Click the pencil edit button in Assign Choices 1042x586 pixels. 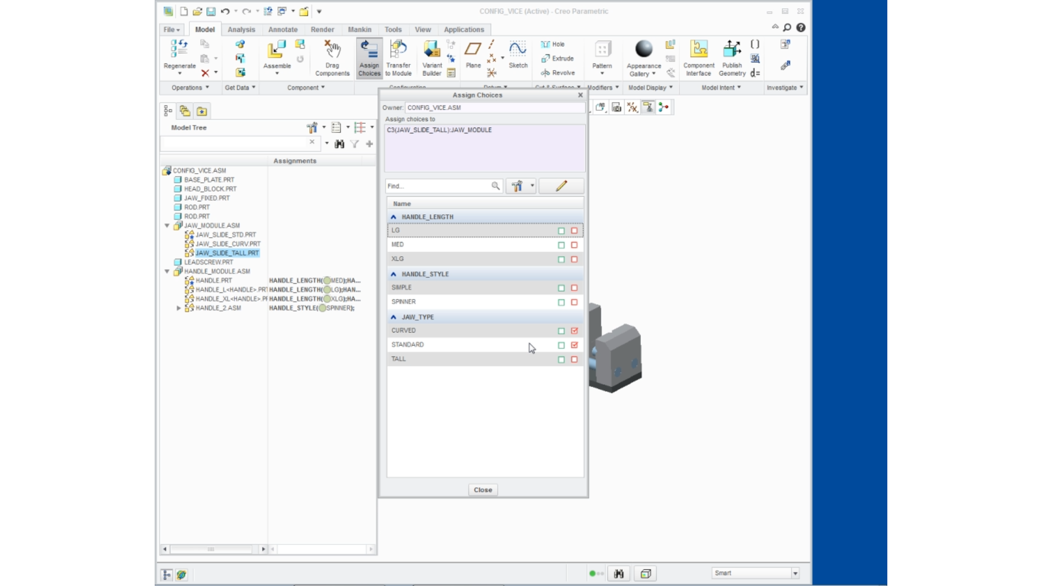561,186
